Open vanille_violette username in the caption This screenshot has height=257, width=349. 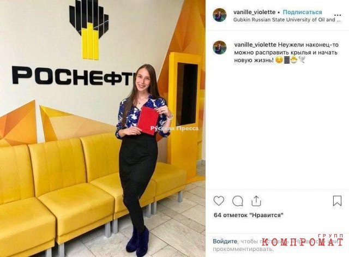tap(255, 45)
